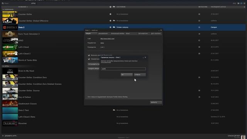This screenshot has width=247, height=139.
Task: Toggle favorite star for Counter-Strike: Global Offensive
Action: (x=110, y=20)
